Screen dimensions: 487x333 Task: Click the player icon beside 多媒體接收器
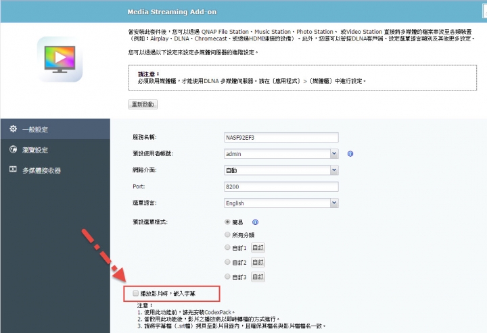point(13,170)
